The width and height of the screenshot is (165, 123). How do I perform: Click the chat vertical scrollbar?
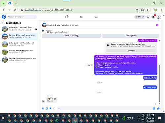[159, 83]
